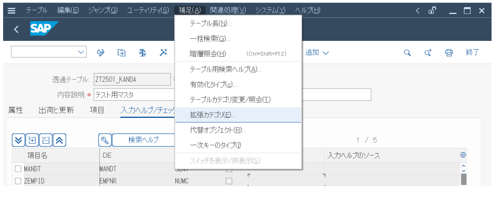
Task: Switch to the 項目 tab
Action: click(97, 110)
